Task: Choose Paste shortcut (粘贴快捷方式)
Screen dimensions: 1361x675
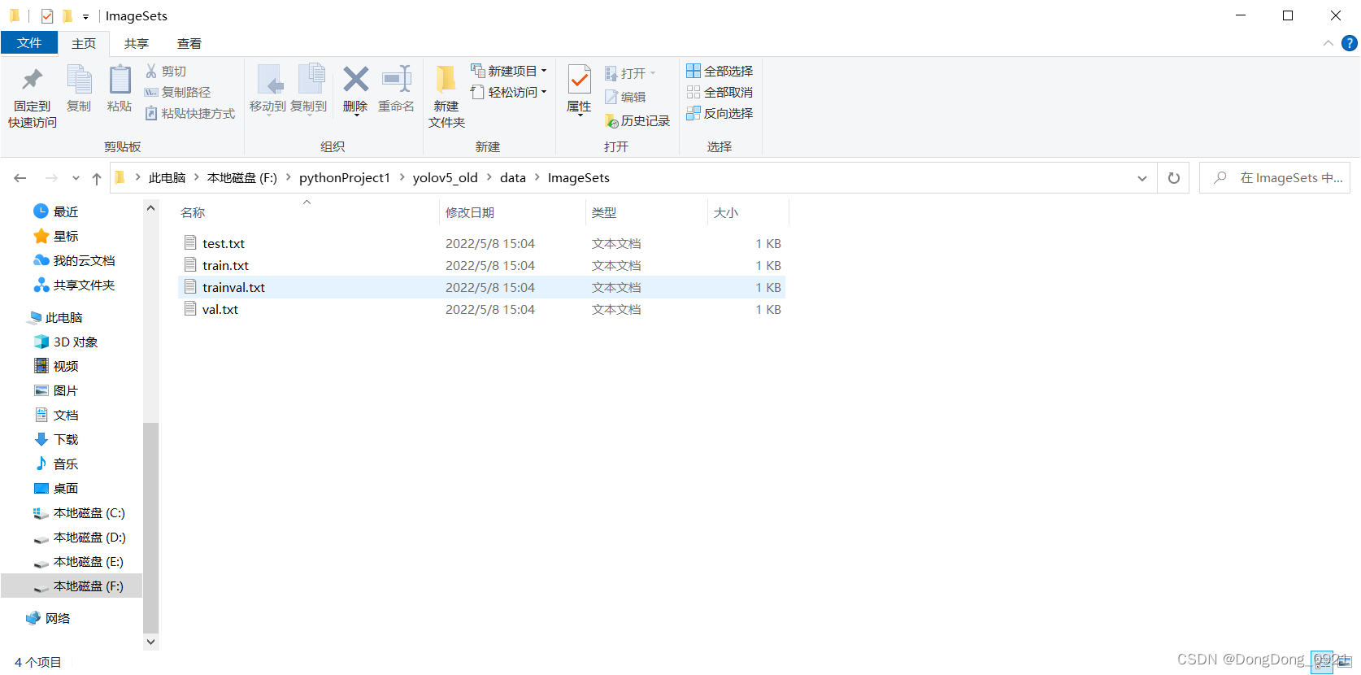Action: click(190, 114)
